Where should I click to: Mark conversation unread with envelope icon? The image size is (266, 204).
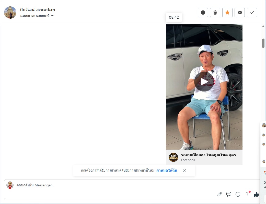239,13
